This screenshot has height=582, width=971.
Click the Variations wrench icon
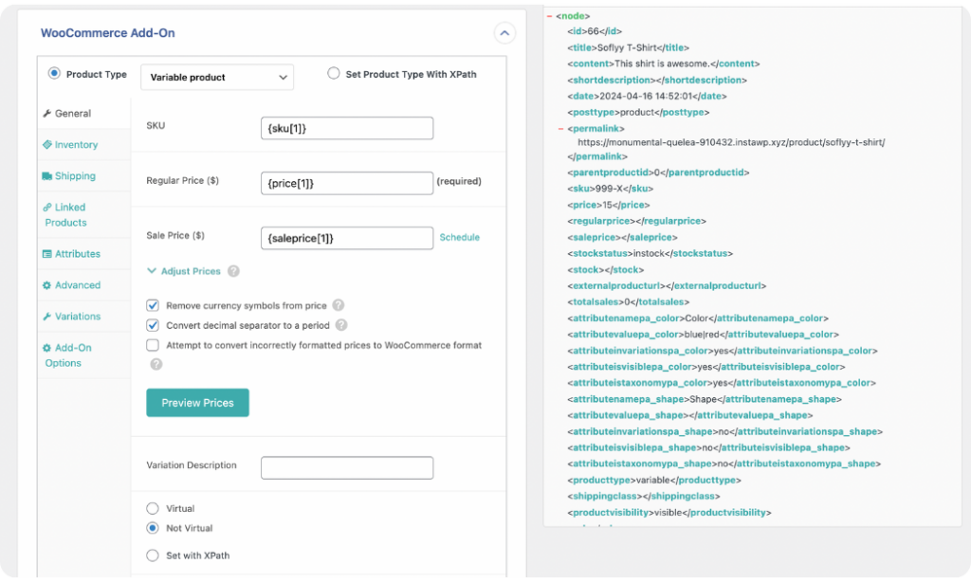point(47,317)
